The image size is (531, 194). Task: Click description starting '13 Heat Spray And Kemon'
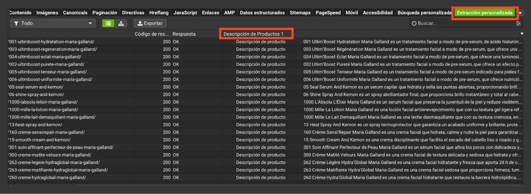click(412, 124)
